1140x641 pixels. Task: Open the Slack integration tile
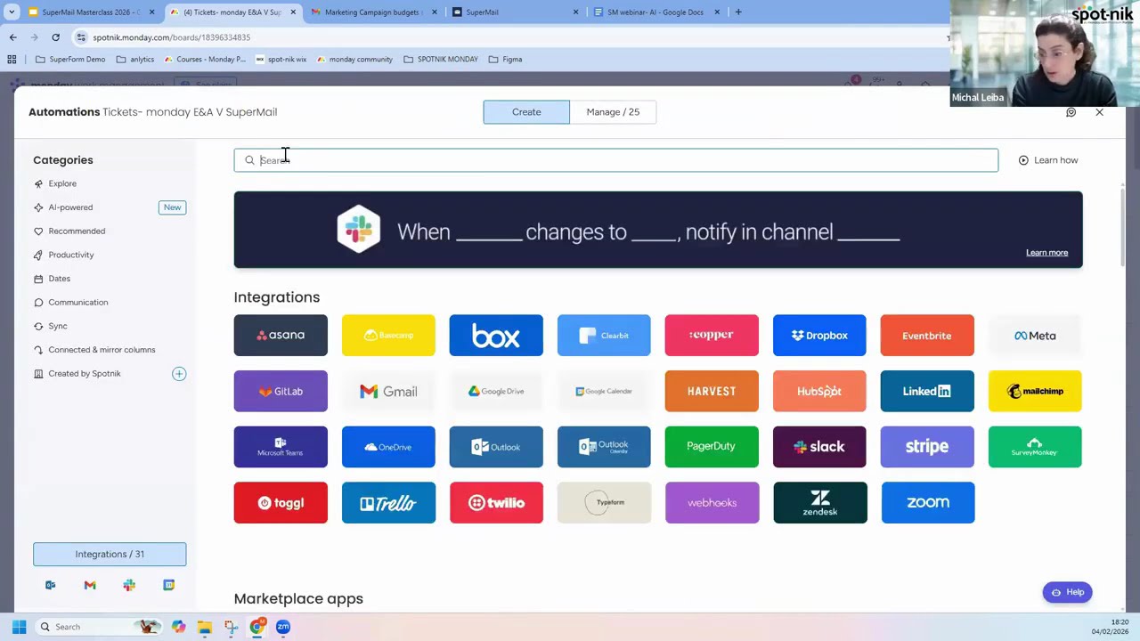coord(819,447)
